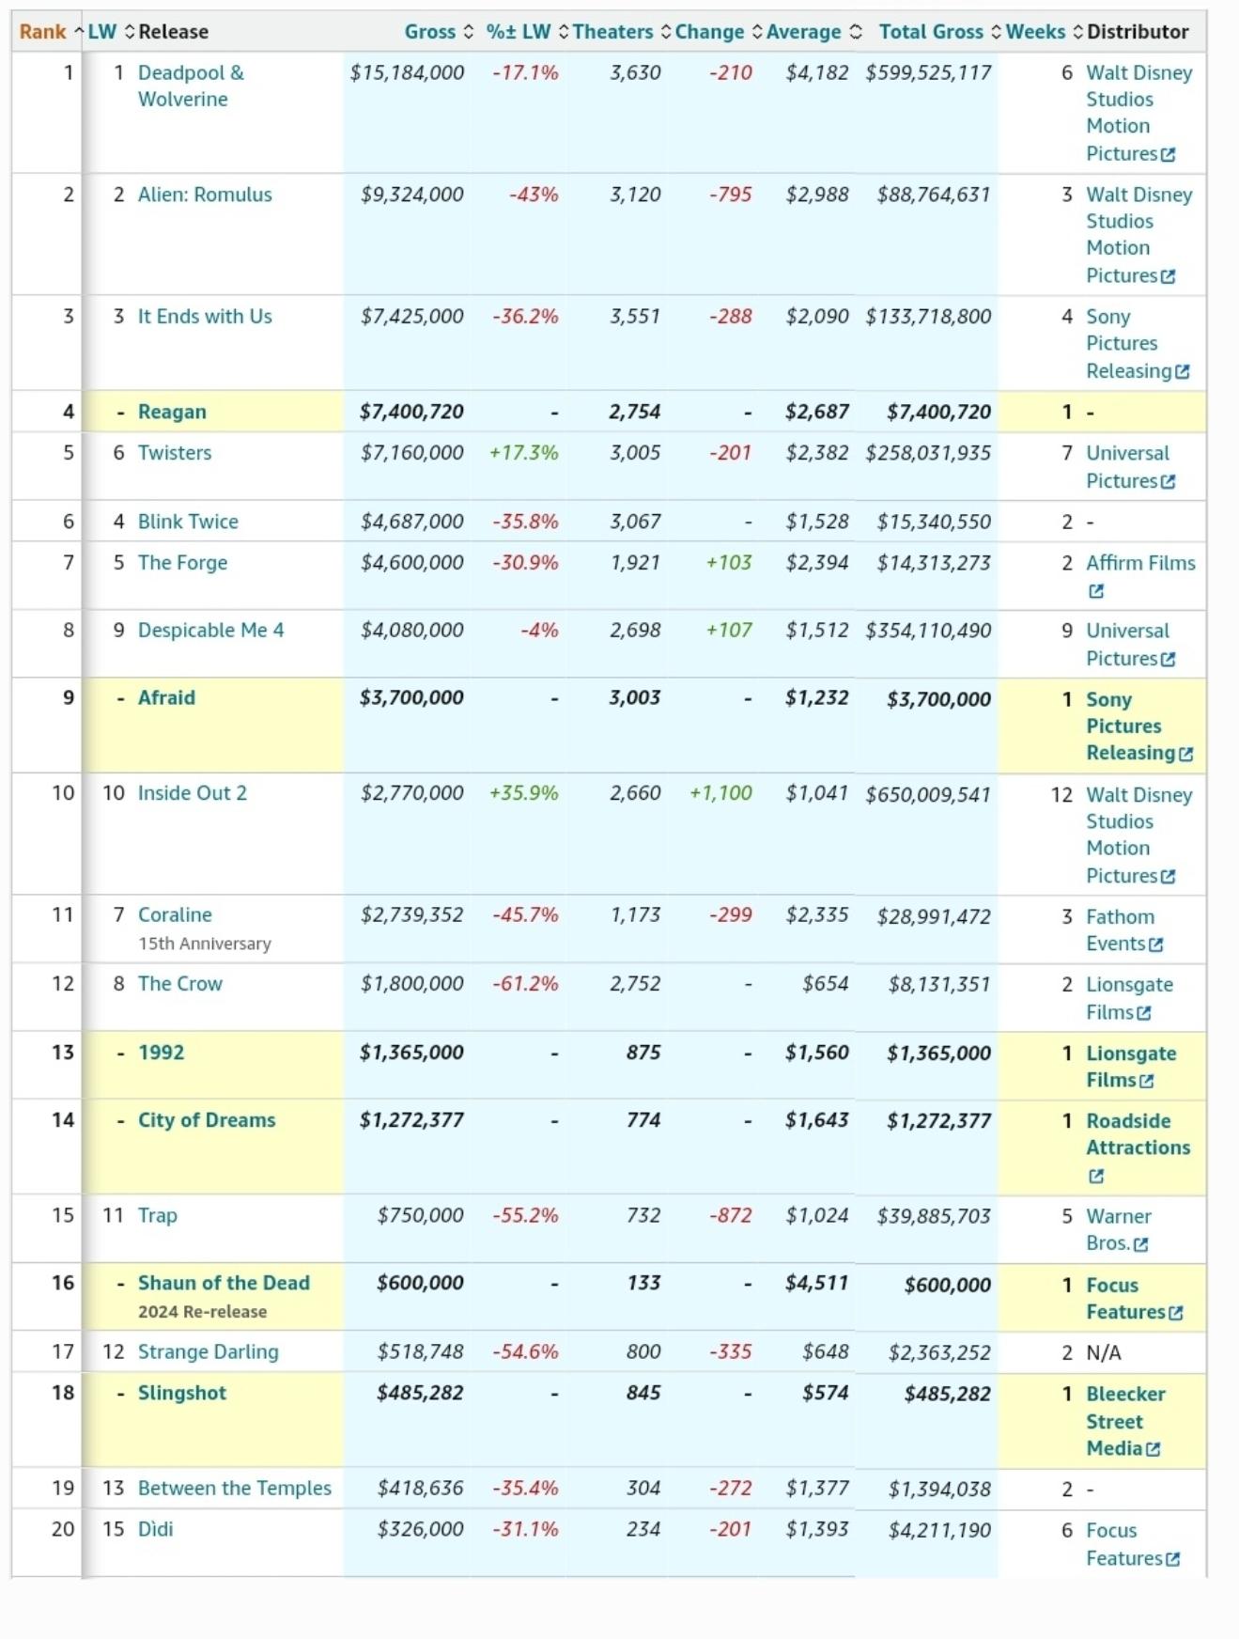Open Inside Out 2 link
The height and width of the screenshot is (1639, 1239).
(x=193, y=793)
